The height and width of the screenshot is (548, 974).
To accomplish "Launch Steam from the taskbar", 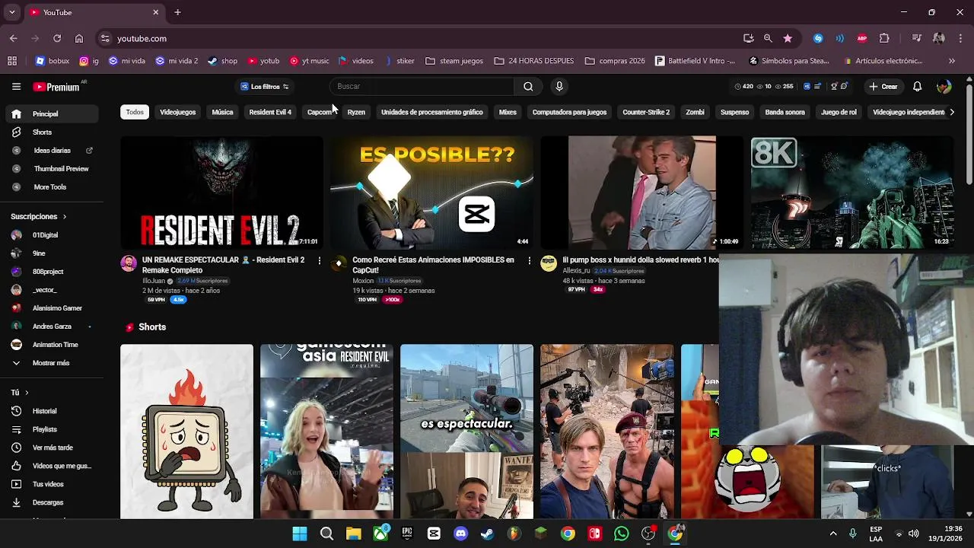I will pyautogui.click(x=487, y=534).
